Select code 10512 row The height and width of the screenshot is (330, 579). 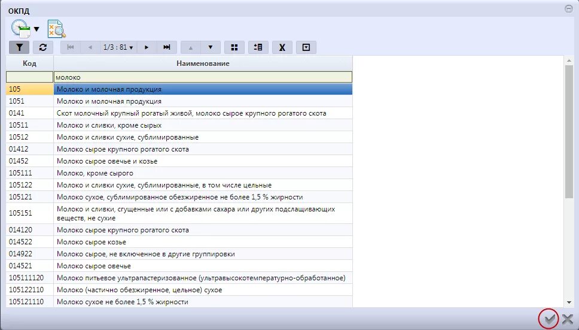point(179,137)
